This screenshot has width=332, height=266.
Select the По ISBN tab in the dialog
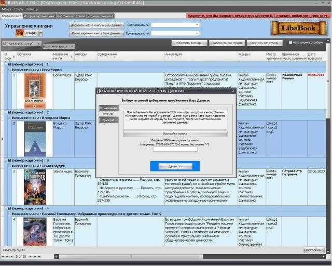coord(108,114)
